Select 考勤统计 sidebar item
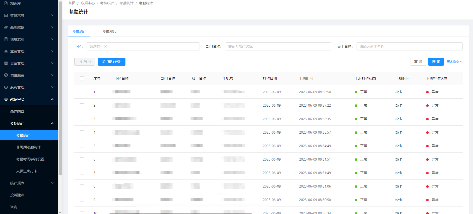This screenshot has width=473, height=214. pos(29,135)
